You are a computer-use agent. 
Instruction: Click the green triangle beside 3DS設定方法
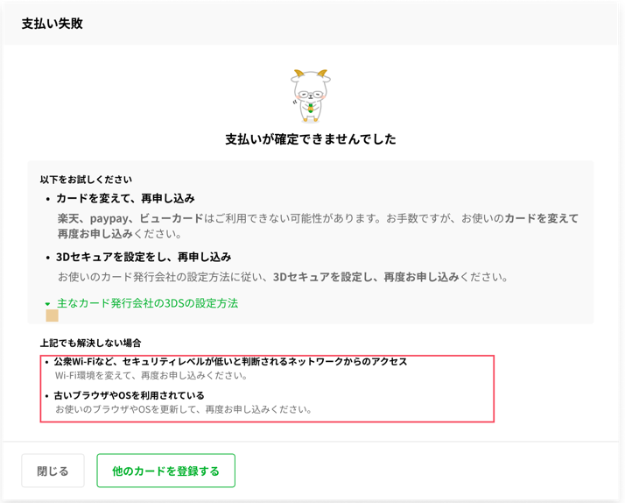(48, 304)
